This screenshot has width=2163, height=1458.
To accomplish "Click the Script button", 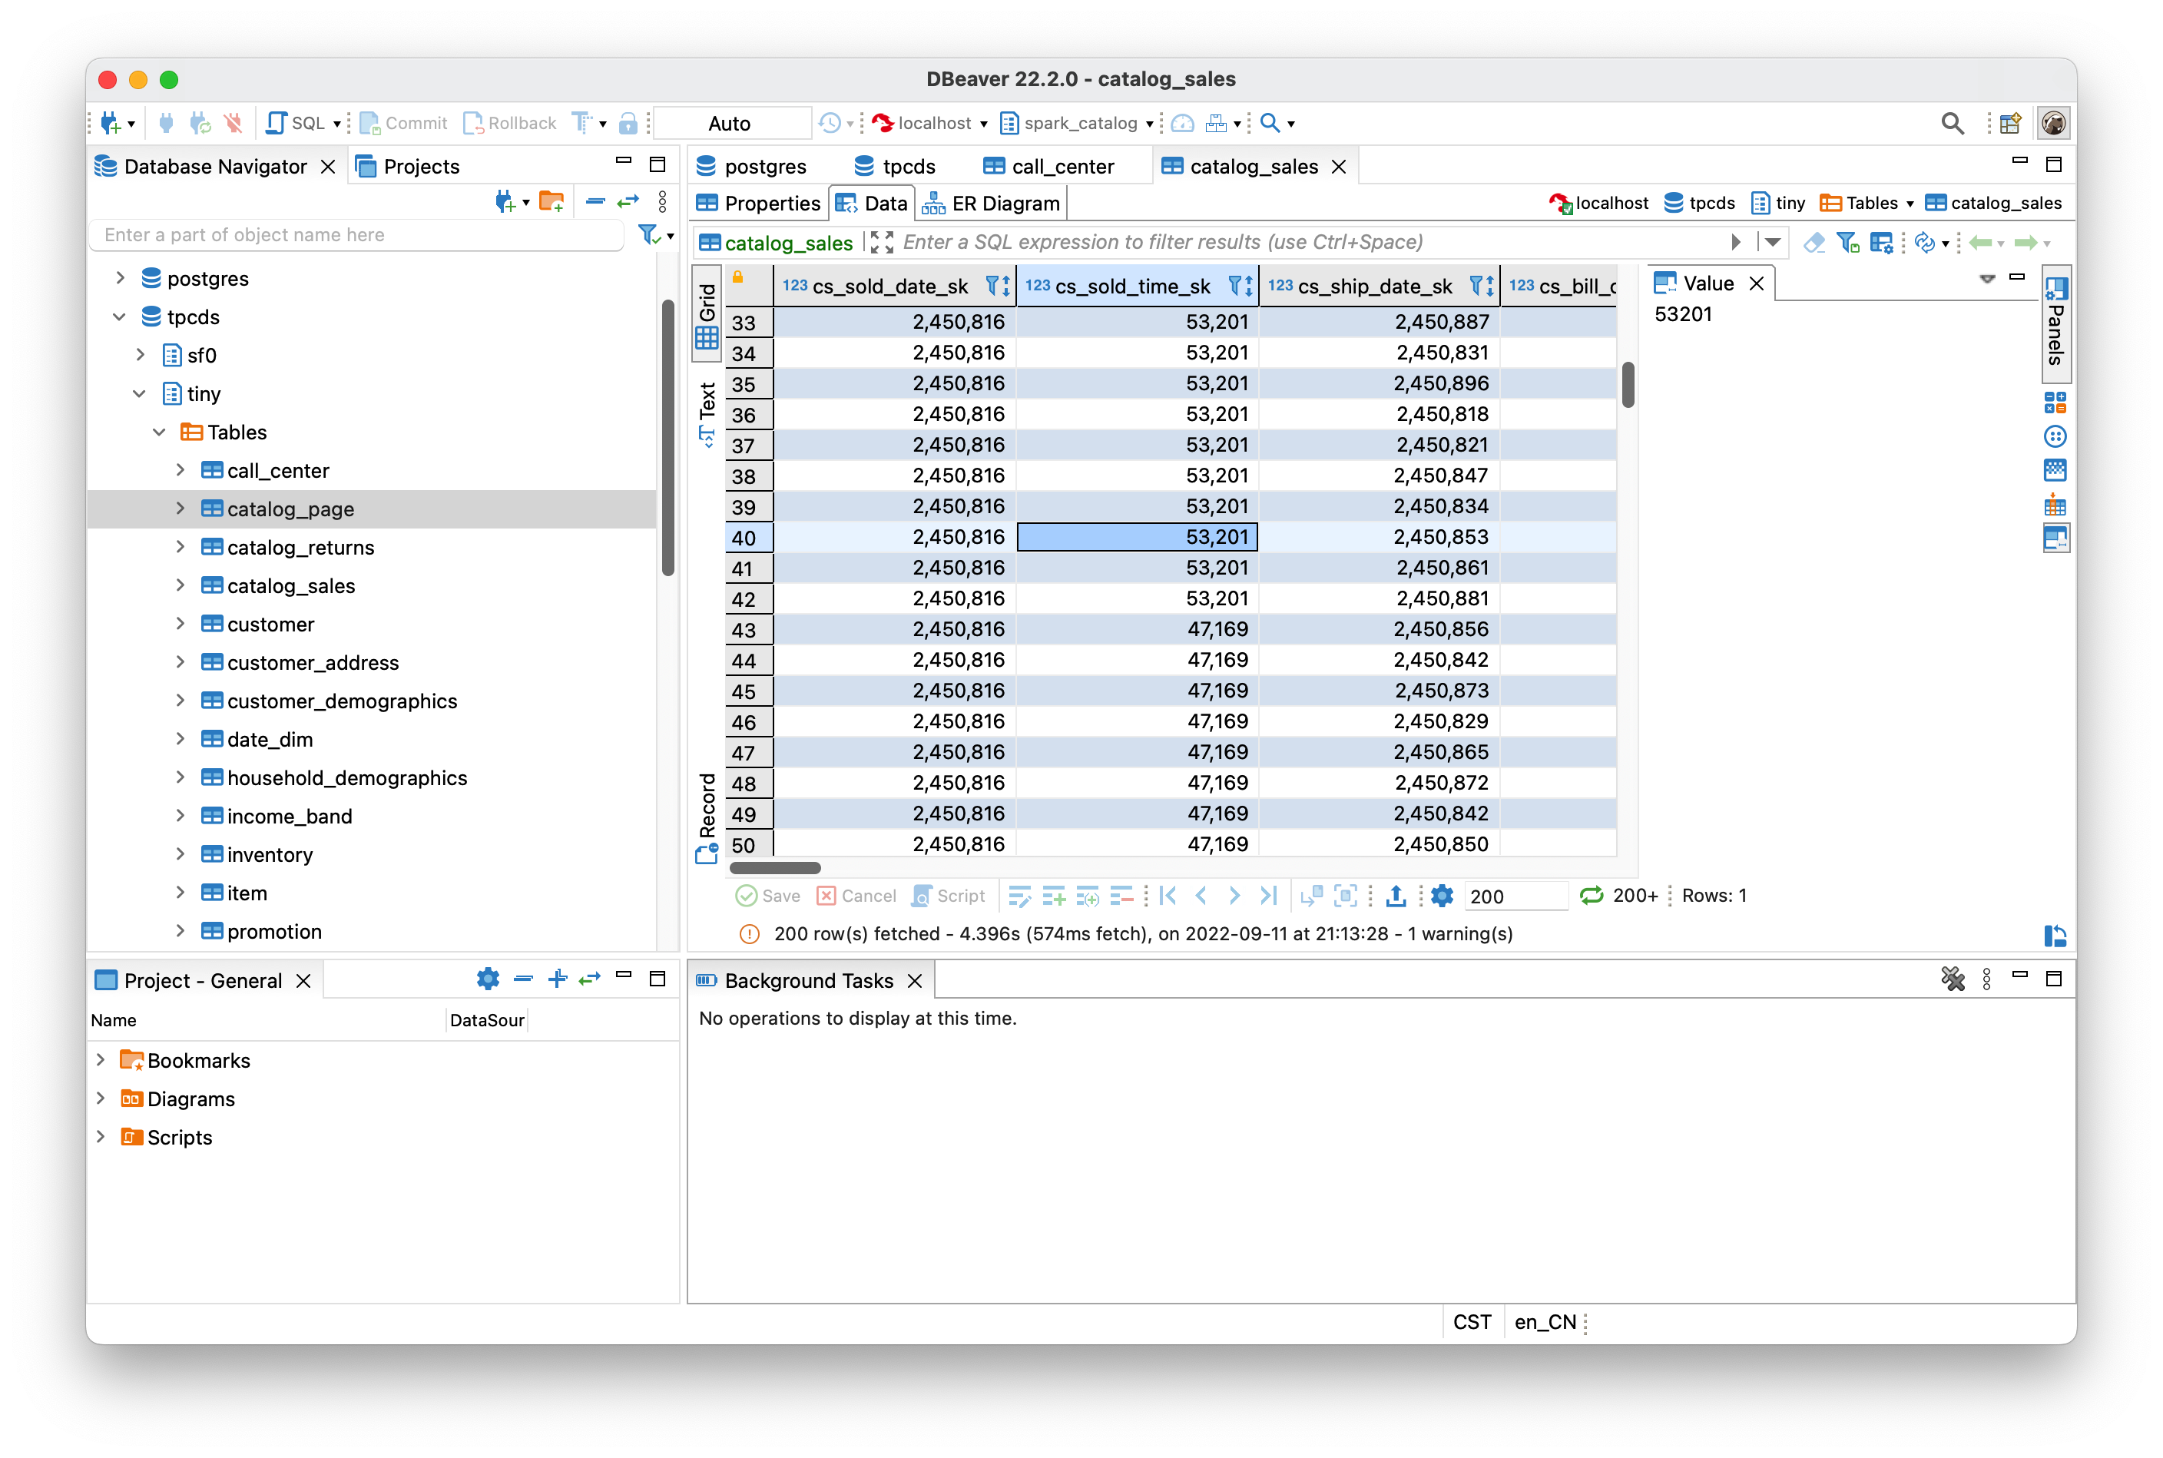I will click(949, 896).
